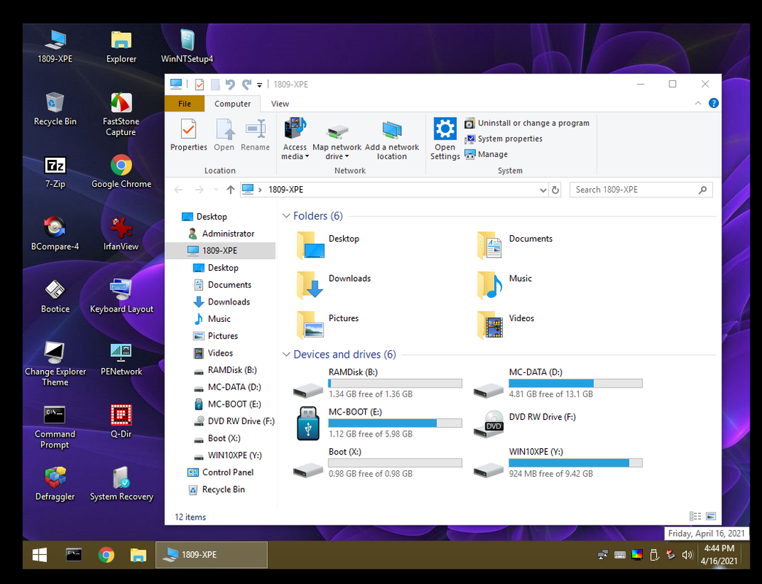Click Uninstall or change a program
Viewport: 762px width, 584px height.
pyautogui.click(x=527, y=123)
